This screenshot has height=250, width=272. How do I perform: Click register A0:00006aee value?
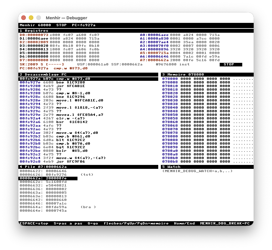[154, 35]
